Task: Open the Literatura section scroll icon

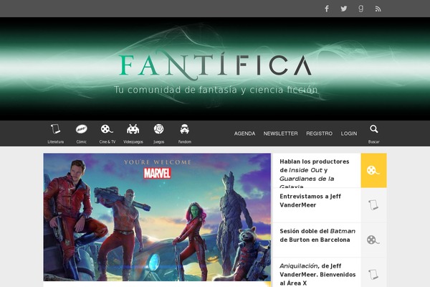Action: 56,129
